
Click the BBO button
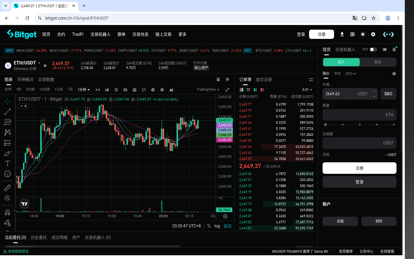click(388, 94)
